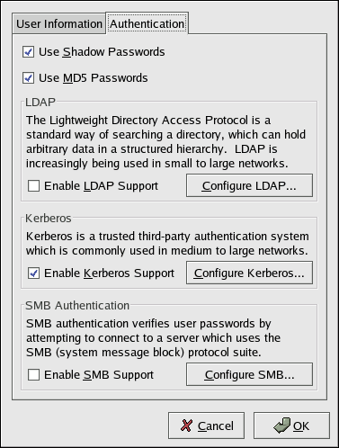Screen dimensions: 339x448
Task: Click the "Use MD5 Passwords" label text
Action: 94,78
